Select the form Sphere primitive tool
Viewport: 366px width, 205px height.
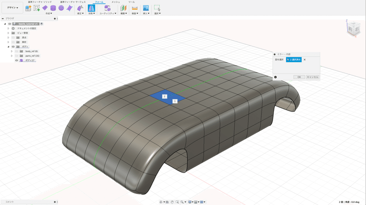click(x=61, y=8)
